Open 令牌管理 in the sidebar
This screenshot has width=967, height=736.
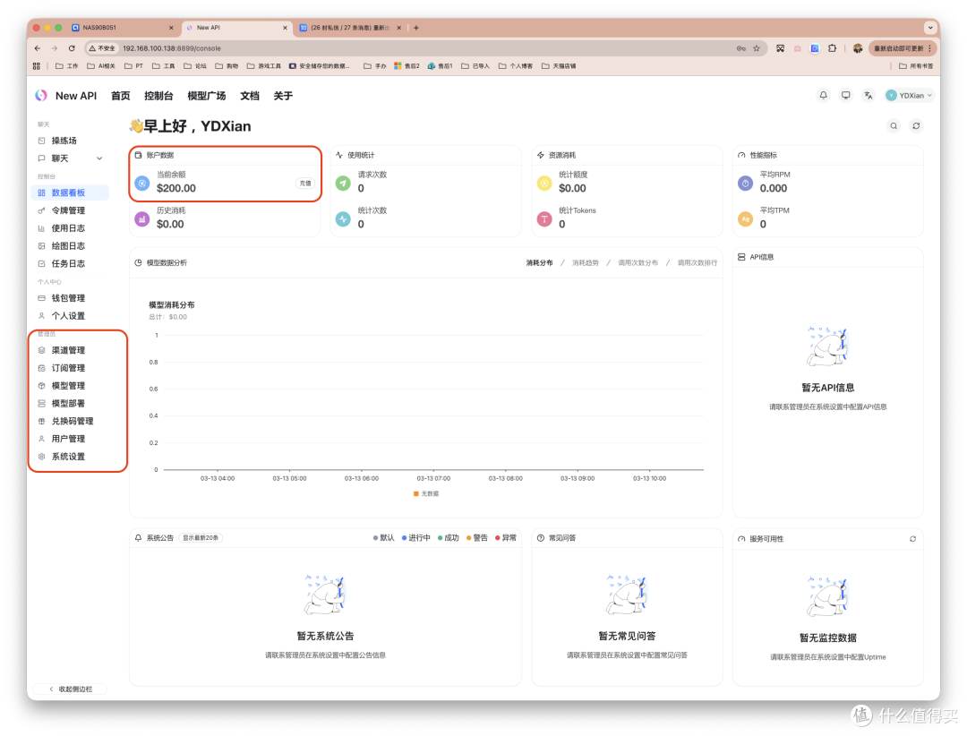70,210
